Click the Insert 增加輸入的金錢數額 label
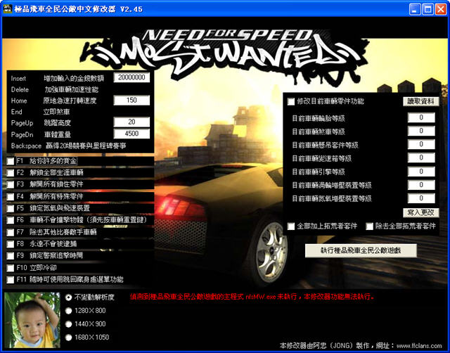 [58, 78]
